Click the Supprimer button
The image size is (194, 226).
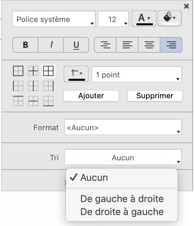pyautogui.click(x=155, y=96)
